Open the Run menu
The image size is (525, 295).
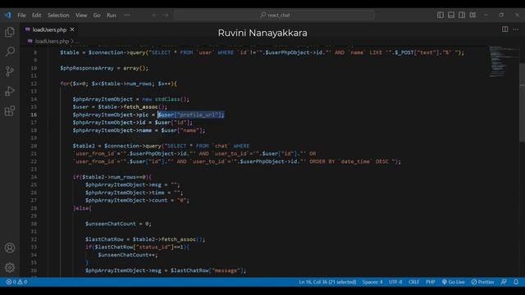112,16
